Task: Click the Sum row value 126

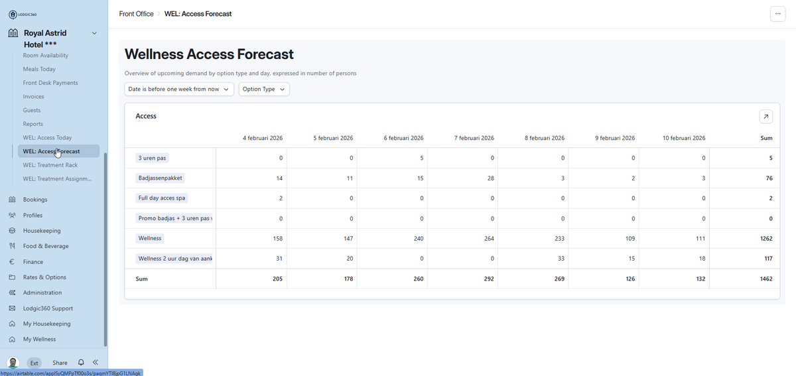Action: [629, 279]
